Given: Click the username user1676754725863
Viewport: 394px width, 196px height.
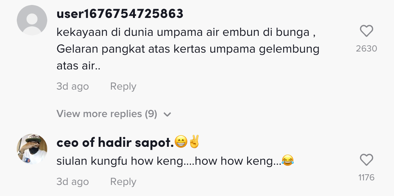Looking at the screenshot, I should pyautogui.click(x=120, y=14).
